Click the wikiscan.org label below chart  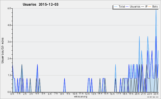80,97
